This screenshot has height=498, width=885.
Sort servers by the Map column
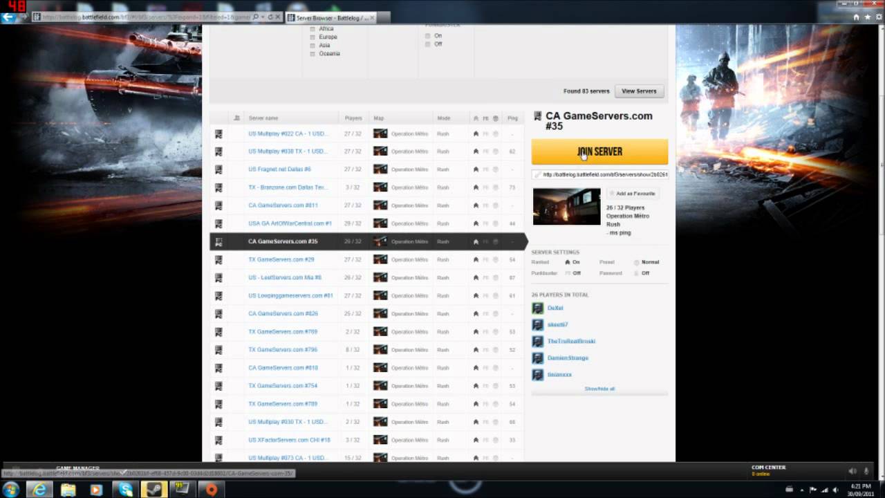tap(378, 118)
